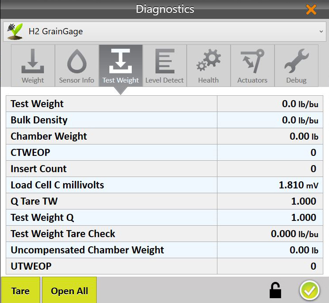Viewport: 329px width, 303px height.
Task: Open the Actuators tab
Action: tap(252, 65)
